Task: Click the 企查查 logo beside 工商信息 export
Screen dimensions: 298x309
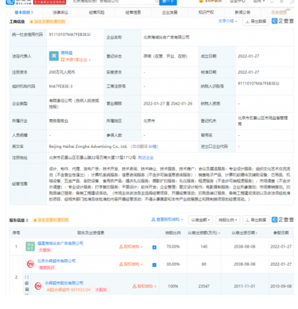Action: pyautogui.click(x=282, y=21)
